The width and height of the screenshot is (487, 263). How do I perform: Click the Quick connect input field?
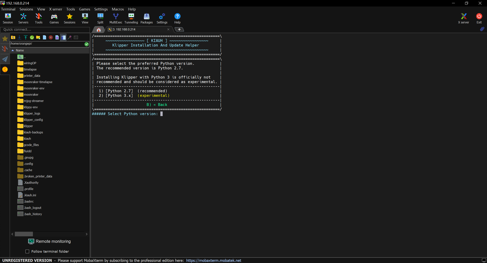[x=45, y=29]
